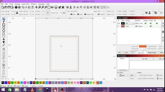Click the Art Library horizontal scrollbar
Viewport: 165px width, 92px height.
pos(123,70)
